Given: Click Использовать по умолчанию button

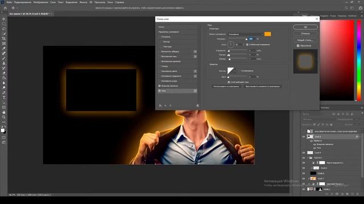Looking at the screenshot, I should click(226, 87).
